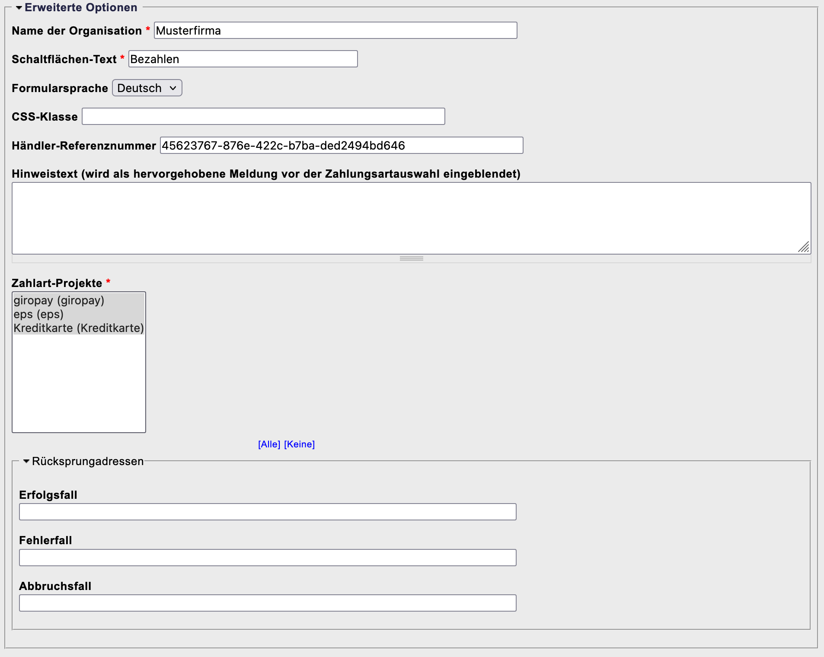The width and height of the screenshot is (824, 657).
Task: Select giropay (giropay) in Zahlart-Projekte
Action: coord(59,300)
